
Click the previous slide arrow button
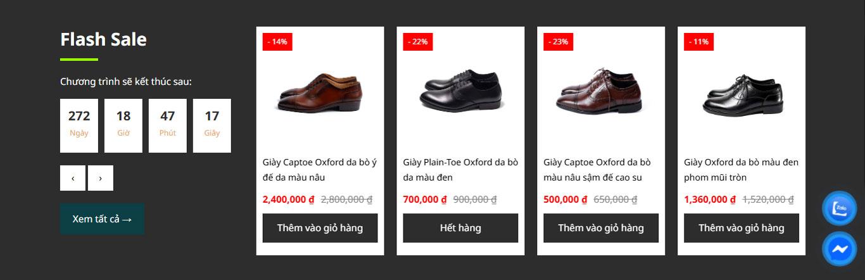pyautogui.click(x=73, y=178)
